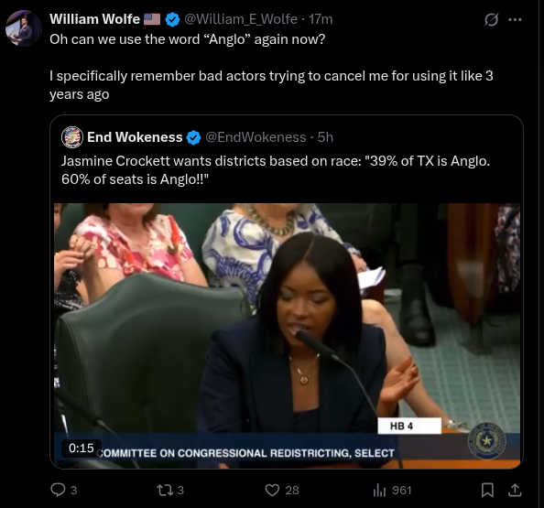The image size is (544, 508).
Task: Click End Wokeness verified badge
Action: point(193,137)
